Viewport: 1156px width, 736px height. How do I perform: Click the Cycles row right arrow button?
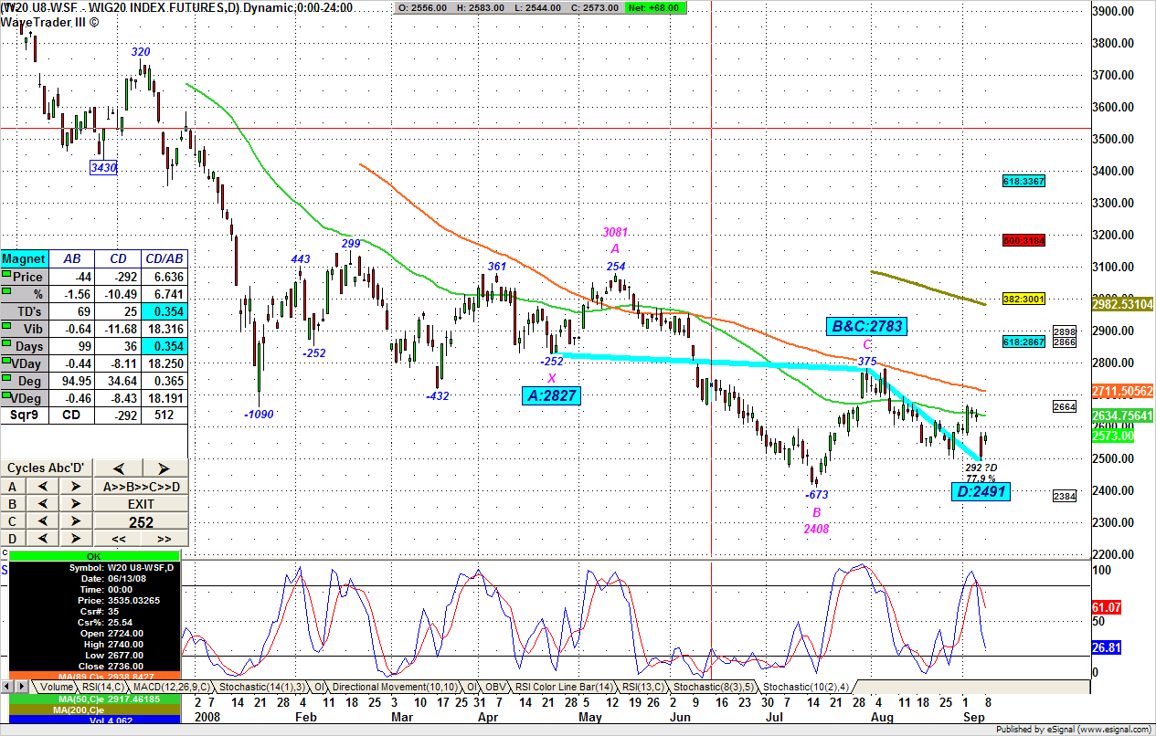coord(164,468)
